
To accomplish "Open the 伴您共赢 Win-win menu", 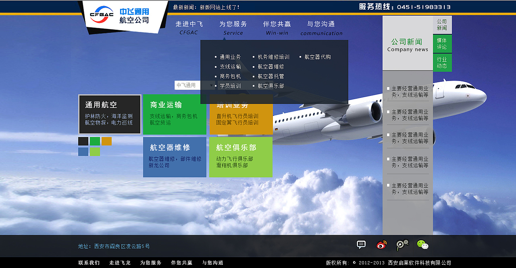I will point(277,28).
